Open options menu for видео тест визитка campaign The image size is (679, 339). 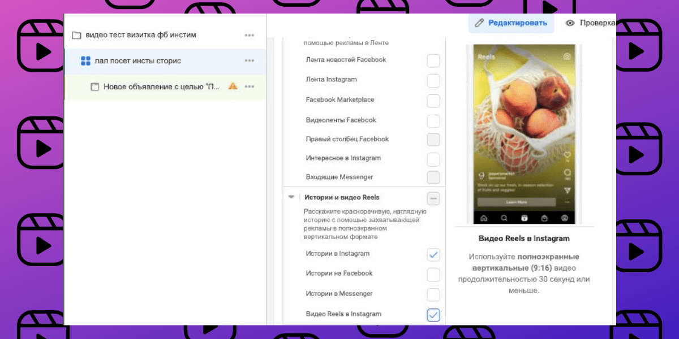(x=250, y=35)
